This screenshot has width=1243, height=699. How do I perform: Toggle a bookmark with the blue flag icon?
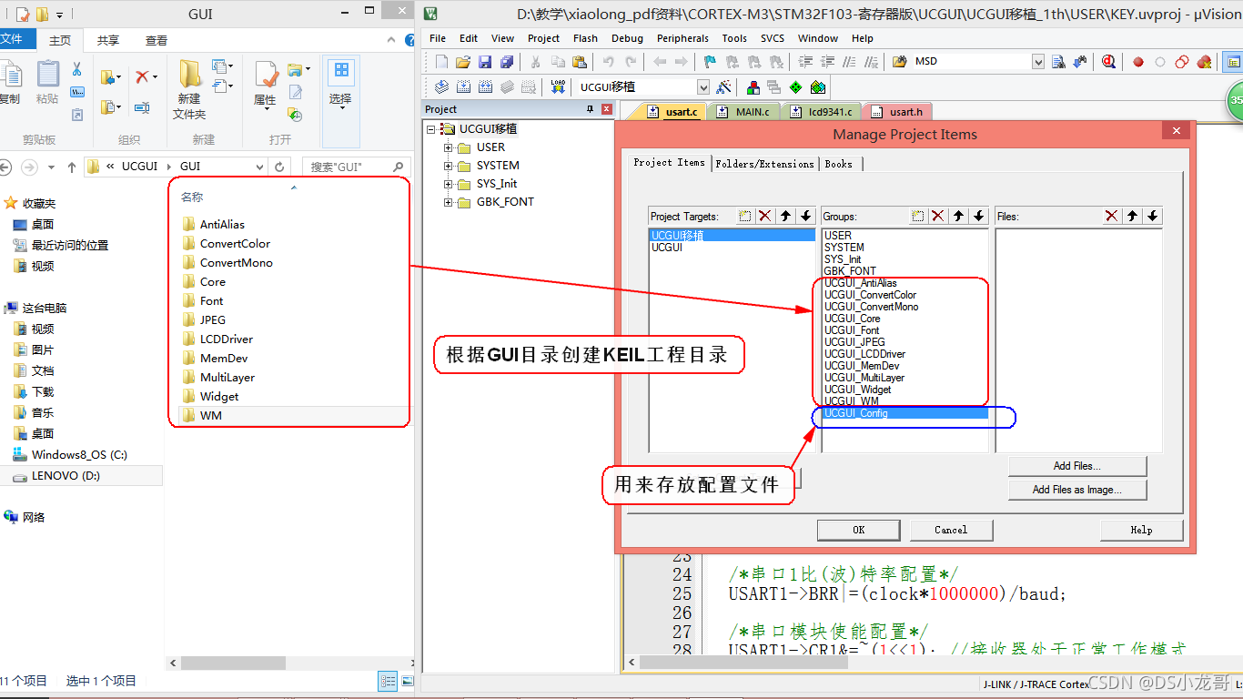pyautogui.click(x=709, y=61)
